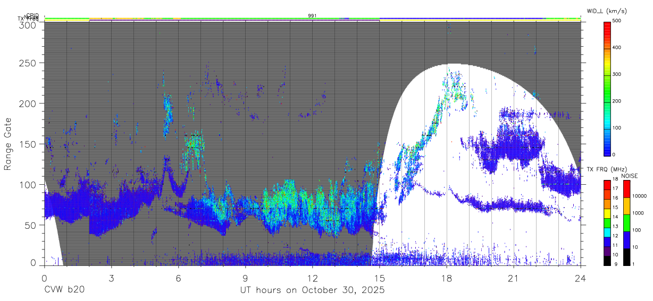Click the yellow 14–15 MHz TX FRQ swatch
653x301 pixels.
pos(607,212)
